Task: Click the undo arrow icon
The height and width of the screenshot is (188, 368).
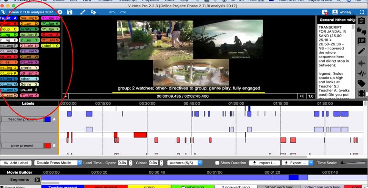Action: point(112,12)
